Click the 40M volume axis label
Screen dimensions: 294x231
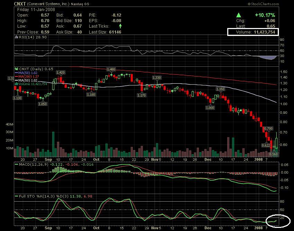click(10, 124)
